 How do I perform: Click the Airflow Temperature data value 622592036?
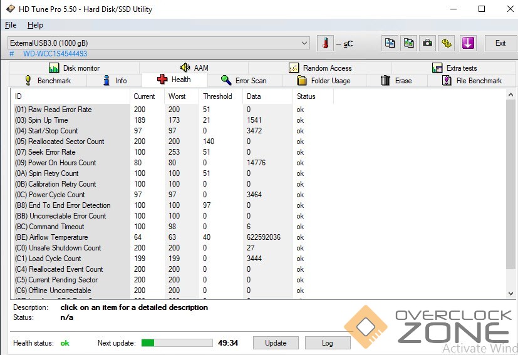(264, 237)
